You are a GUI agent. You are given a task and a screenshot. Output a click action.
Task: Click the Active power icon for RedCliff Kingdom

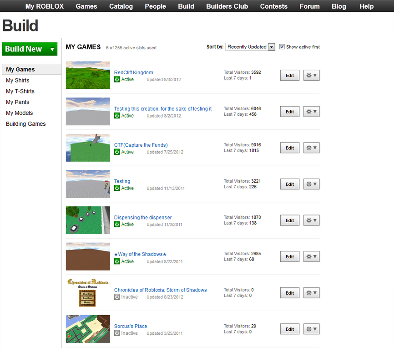click(x=117, y=80)
